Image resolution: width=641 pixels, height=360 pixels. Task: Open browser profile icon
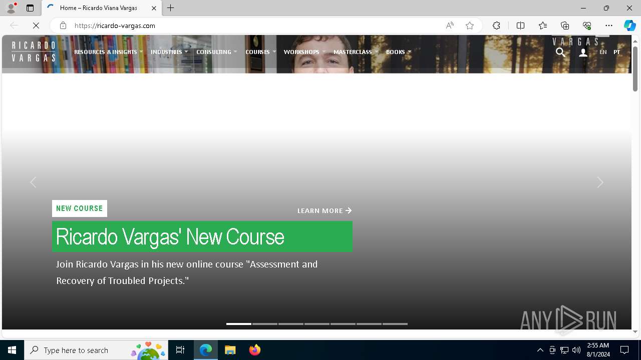[x=11, y=8]
